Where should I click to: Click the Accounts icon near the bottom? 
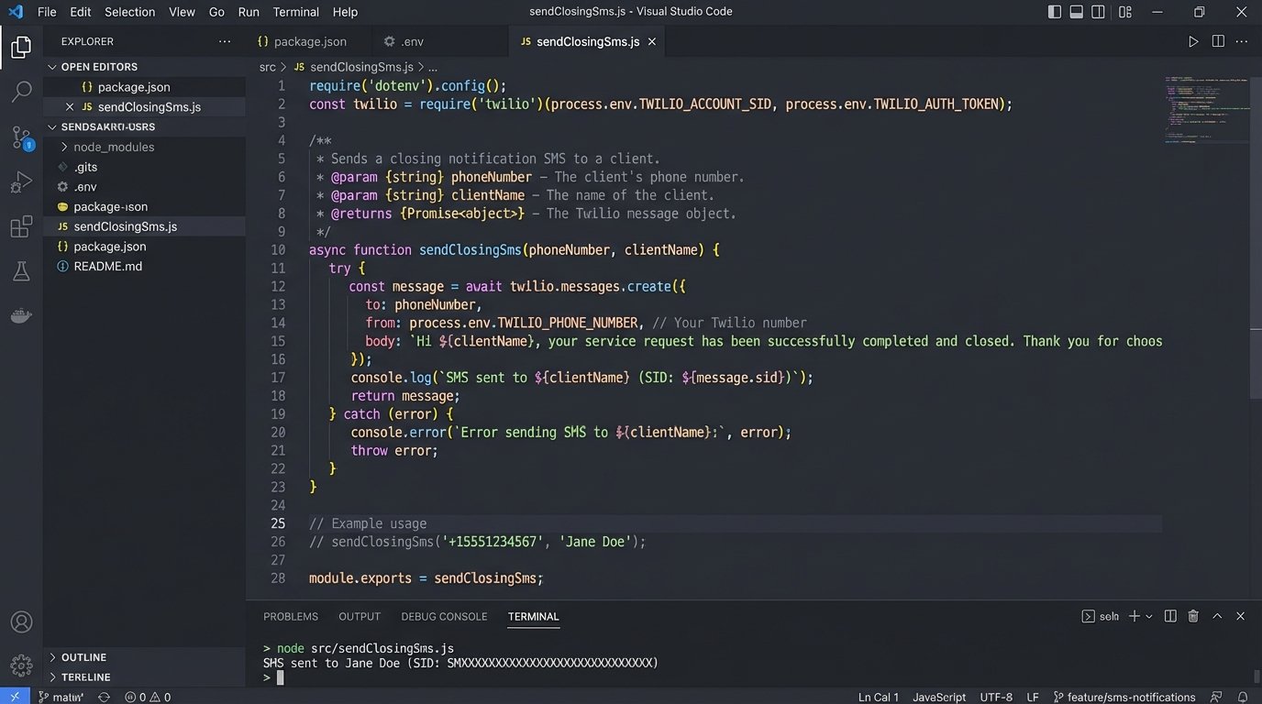tap(20, 621)
